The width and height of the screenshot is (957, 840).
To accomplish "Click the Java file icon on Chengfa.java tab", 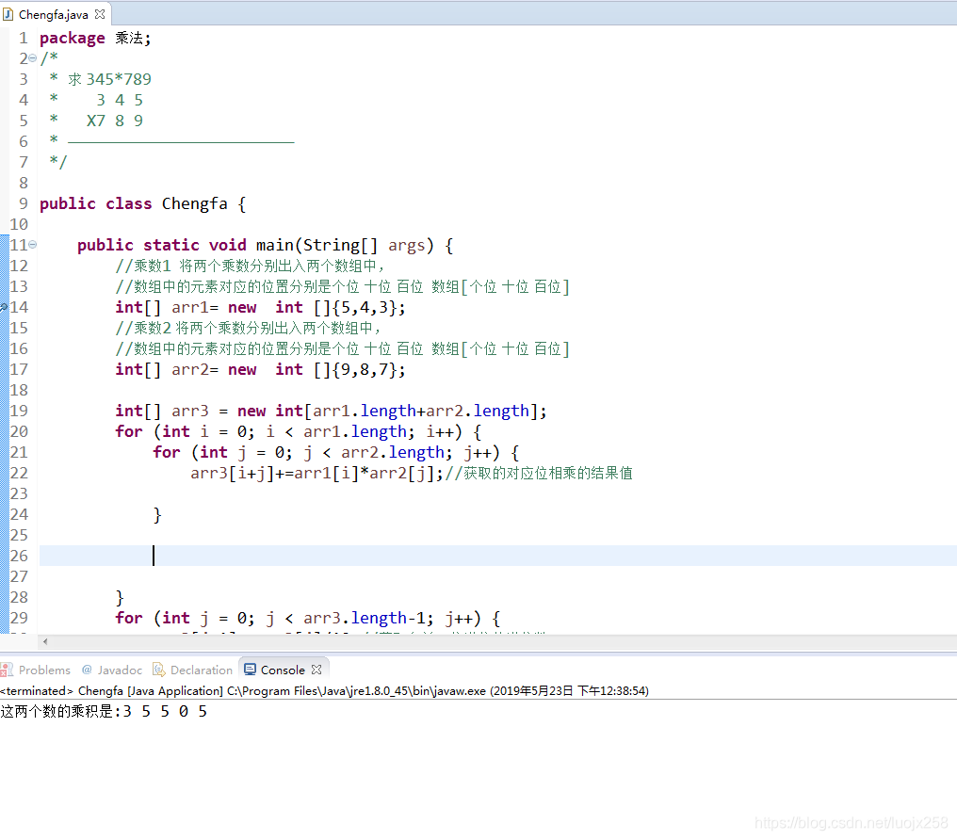I will pos(8,14).
